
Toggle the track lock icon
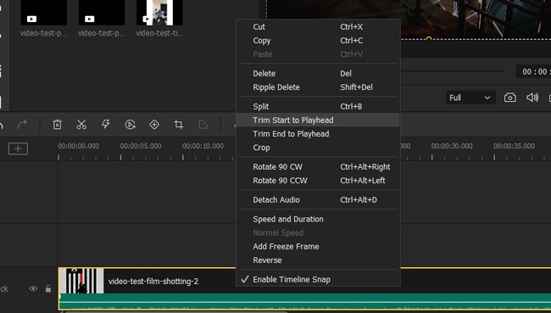[48, 288]
